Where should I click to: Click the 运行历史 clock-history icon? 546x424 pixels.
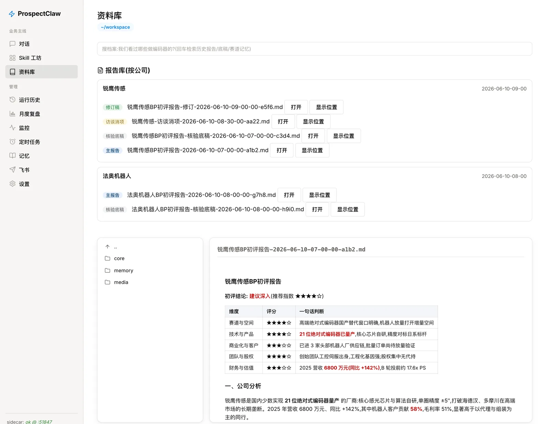coord(13,100)
